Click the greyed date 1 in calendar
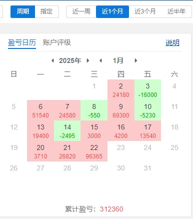The image size is (193, 219). coord(94,86)
